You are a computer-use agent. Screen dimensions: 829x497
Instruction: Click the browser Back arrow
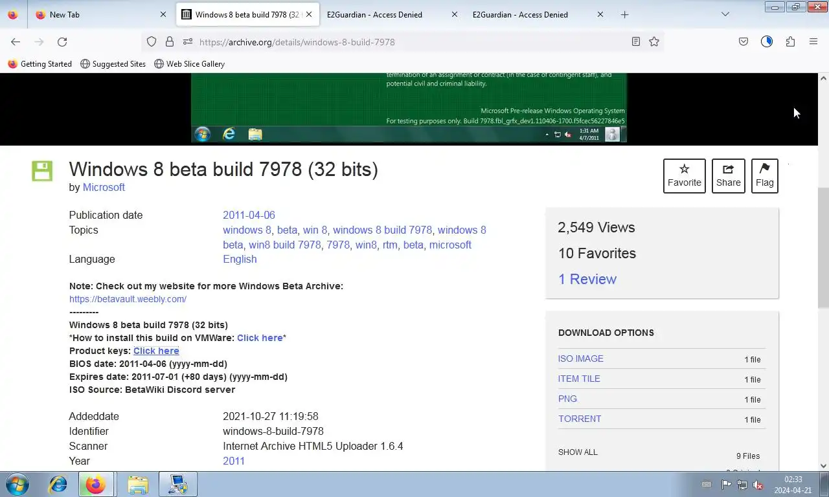pos(16,42)
